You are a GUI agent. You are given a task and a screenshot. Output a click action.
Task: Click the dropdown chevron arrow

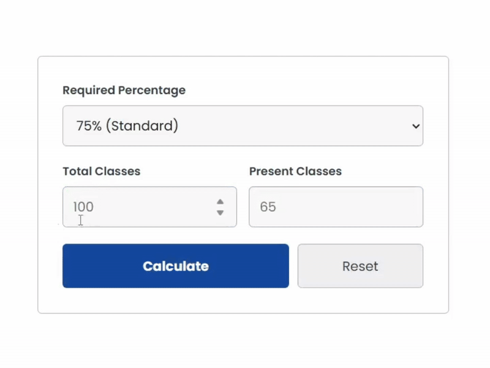[416, 126]
